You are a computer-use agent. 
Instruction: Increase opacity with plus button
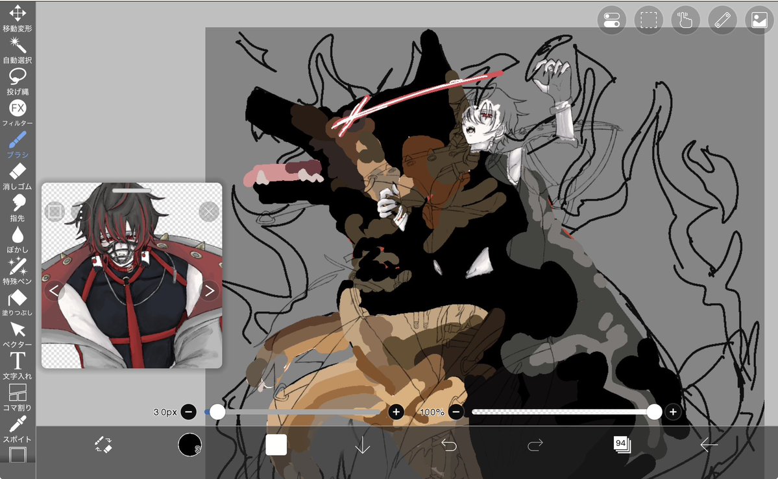tap(673, 412)
